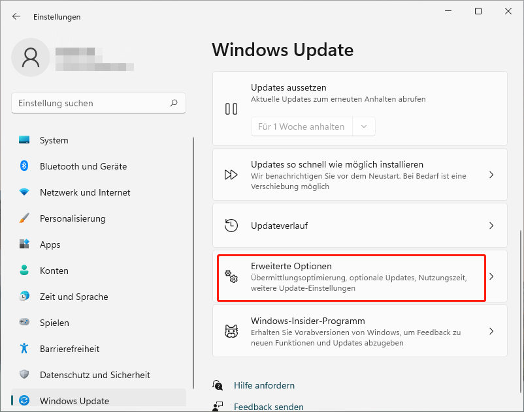
Task: Select the 'Zeit und Sprache' label
Action: click(74, 297)
